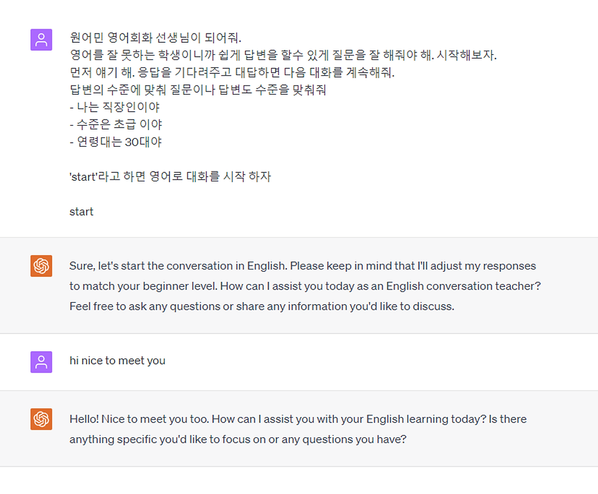The height and width of the screenshot is (494, 598).
Task: Click the ChatGPT logo beside the "Sure, let's start" reply
Action: click(x=41, y=266)
